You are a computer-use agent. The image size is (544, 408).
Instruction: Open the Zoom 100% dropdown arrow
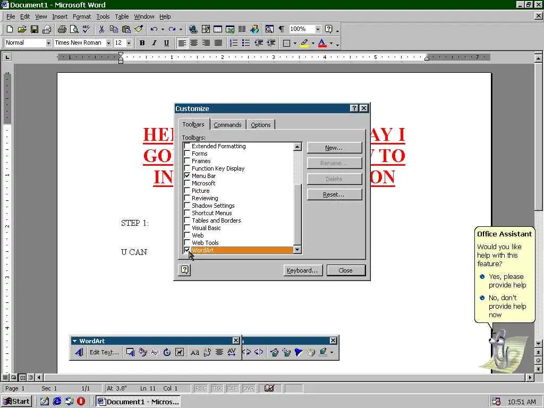point(318,29)
